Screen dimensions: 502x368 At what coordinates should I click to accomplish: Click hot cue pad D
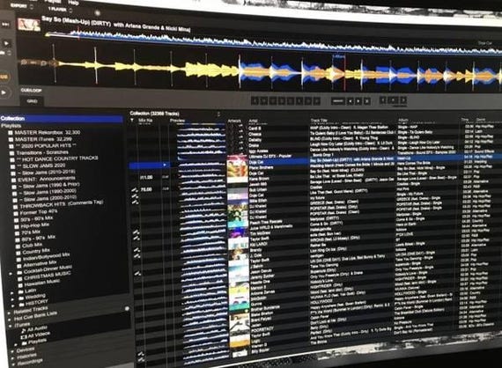[282, 101]
